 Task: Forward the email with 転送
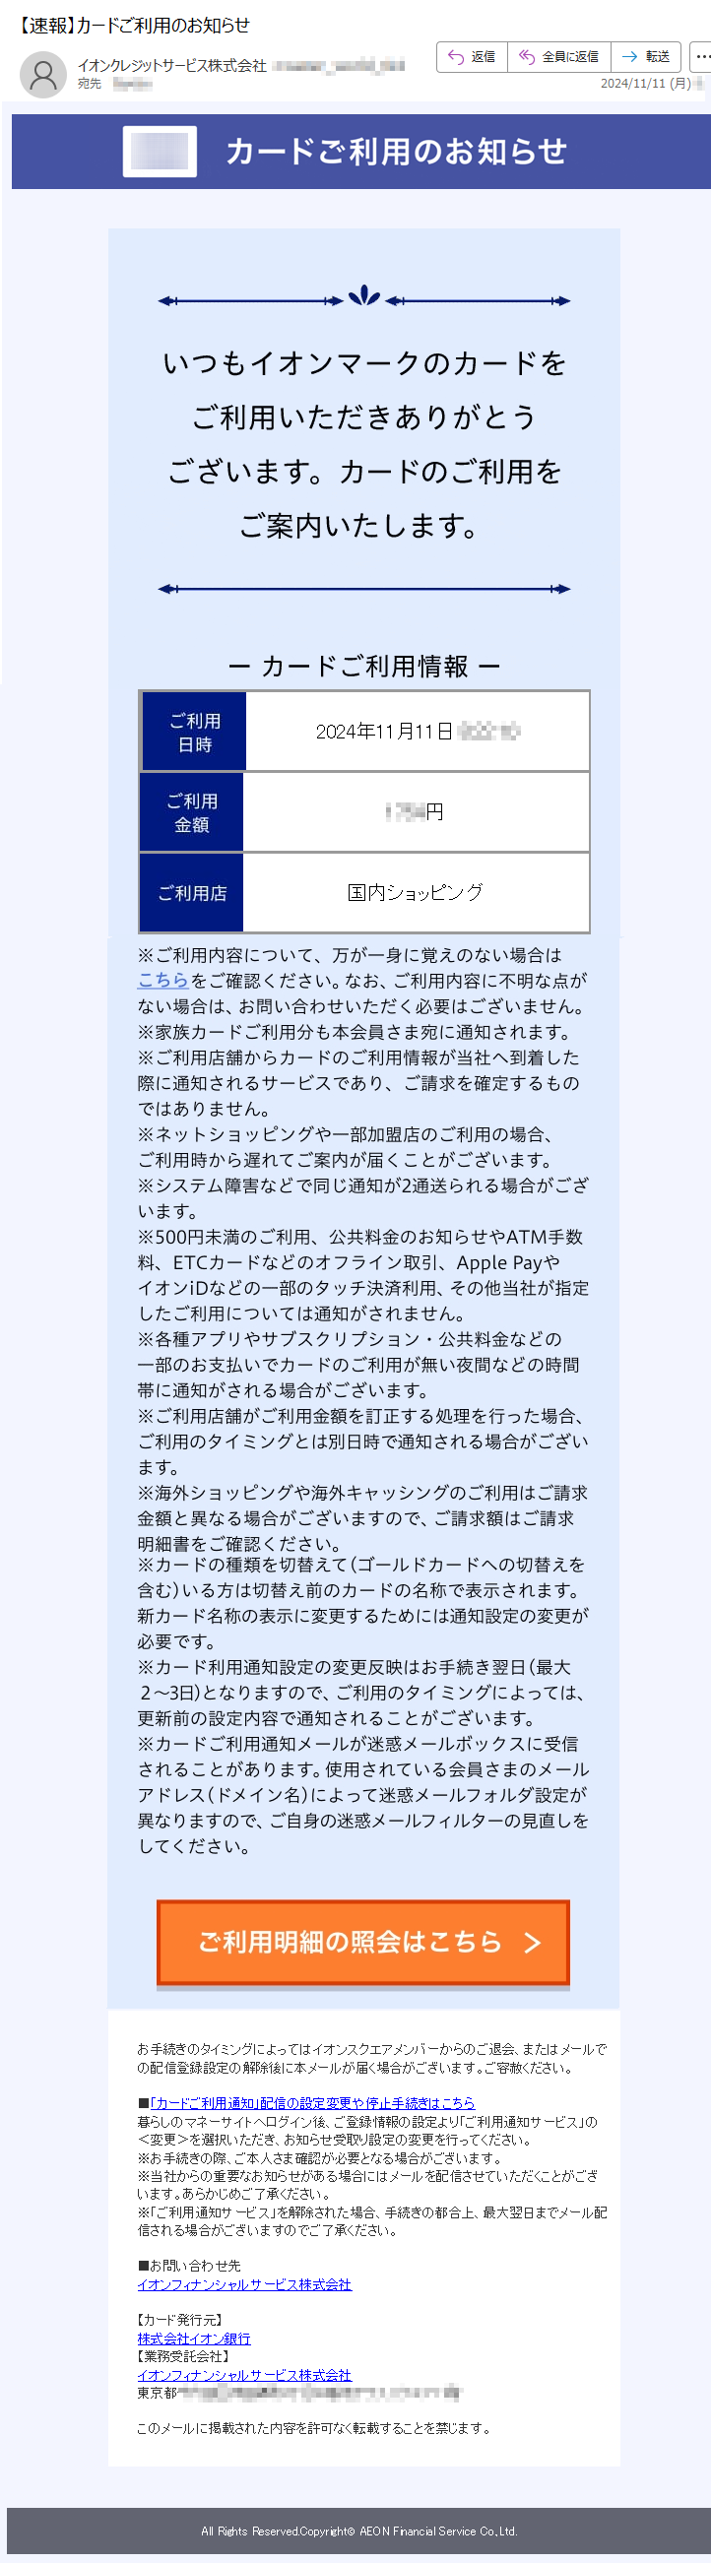[646, 57]
